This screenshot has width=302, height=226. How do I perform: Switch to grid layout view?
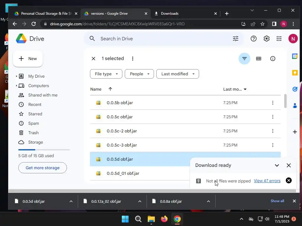pos(258,59)
